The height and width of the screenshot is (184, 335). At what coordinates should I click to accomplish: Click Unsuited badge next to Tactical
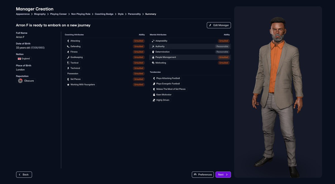point(139,63)
